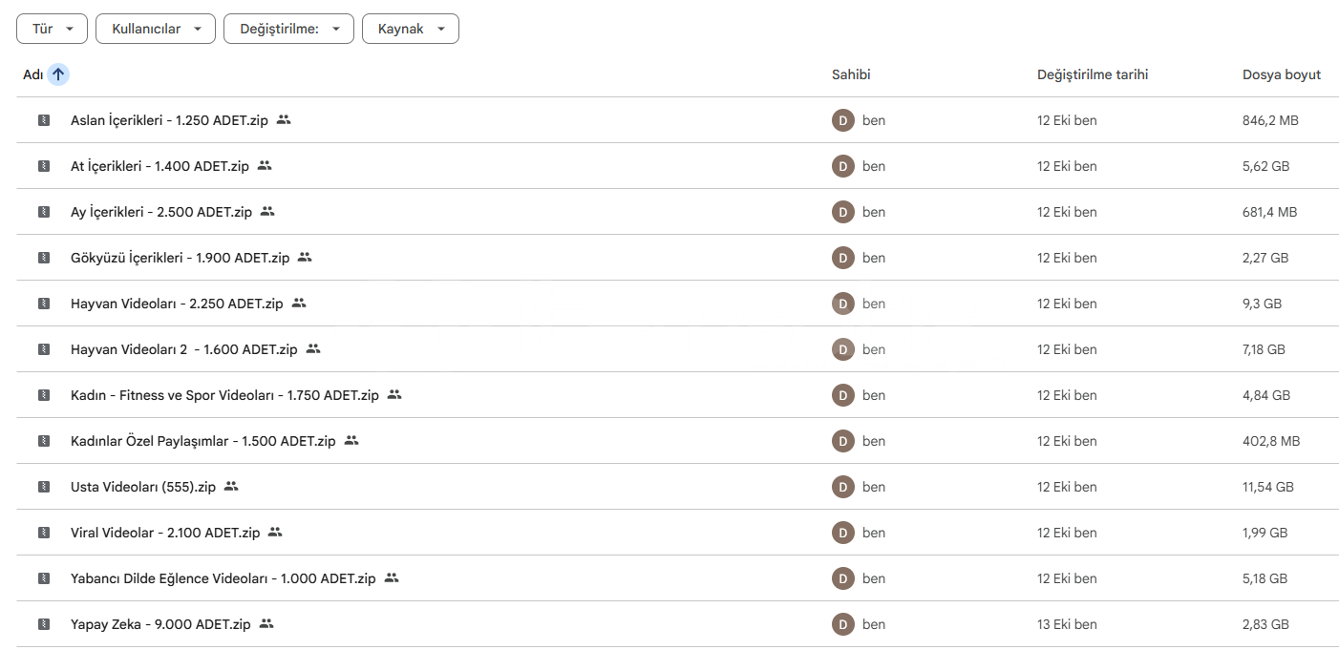The image size is (1339, 650).
Task: Click the shared icon next to Kadınlar Özel Paylaşımlar
Action: 351,441
